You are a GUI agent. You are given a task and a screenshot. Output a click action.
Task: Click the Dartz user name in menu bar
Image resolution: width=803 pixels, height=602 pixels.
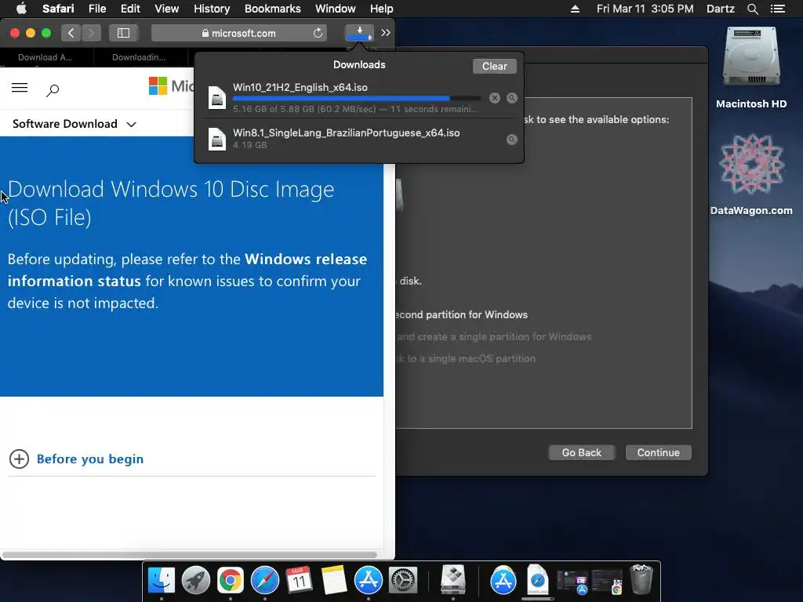(x=720, y=9)
